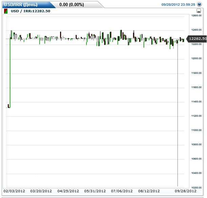
Task: Click the 12400.00 price axis label
Action: coord(196,30)
